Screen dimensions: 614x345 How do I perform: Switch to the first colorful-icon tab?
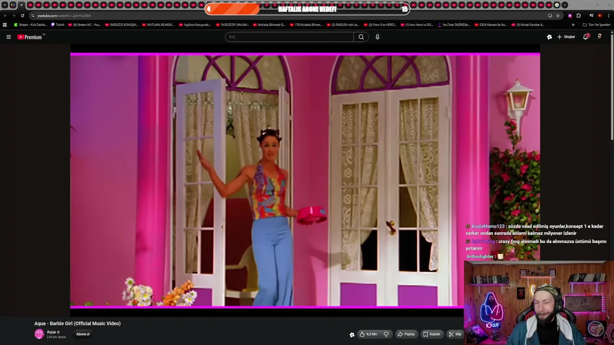13,5
